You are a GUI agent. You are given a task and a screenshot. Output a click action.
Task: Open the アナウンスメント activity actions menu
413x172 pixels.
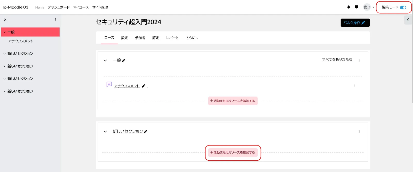click(x=355, y=86)
